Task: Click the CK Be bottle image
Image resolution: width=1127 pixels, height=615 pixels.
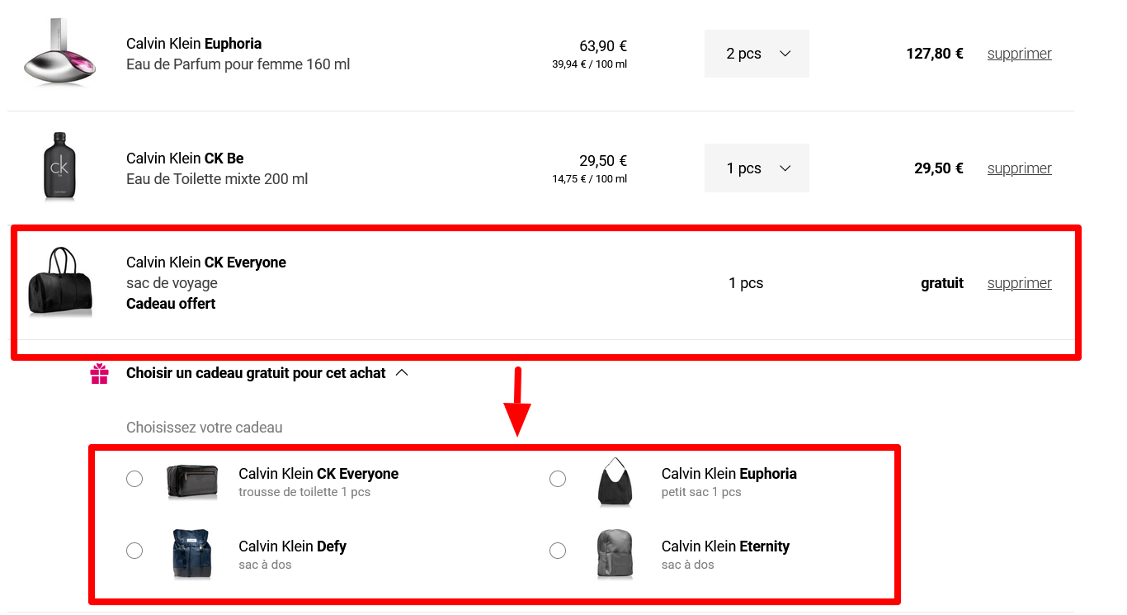Action: pos(59,167)
